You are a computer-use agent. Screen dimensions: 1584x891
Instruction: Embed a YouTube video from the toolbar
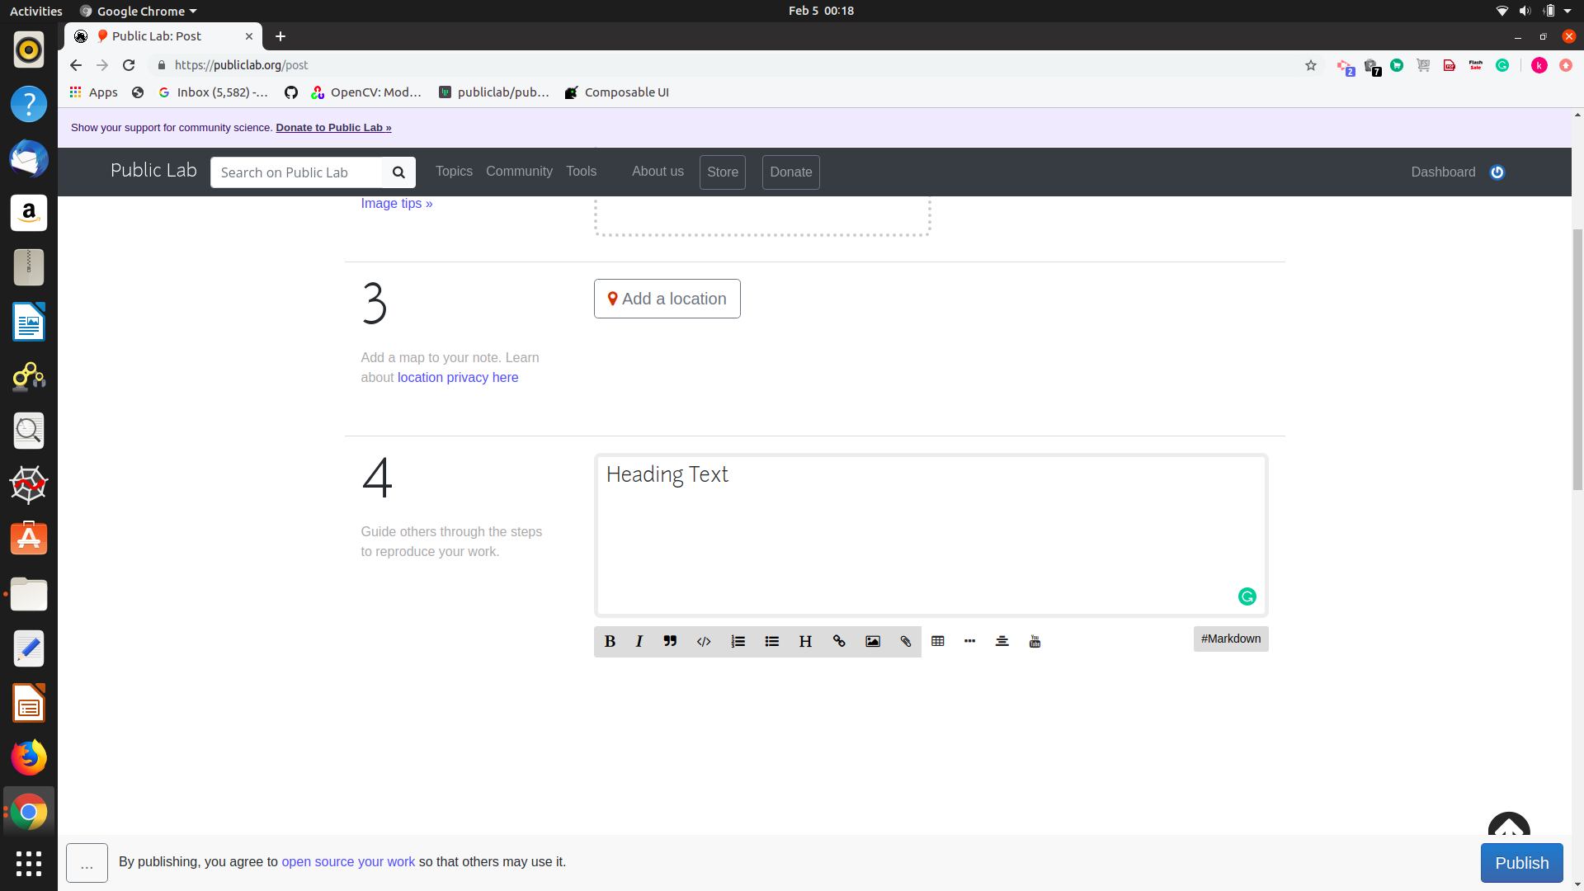(x=1034, y=641)
